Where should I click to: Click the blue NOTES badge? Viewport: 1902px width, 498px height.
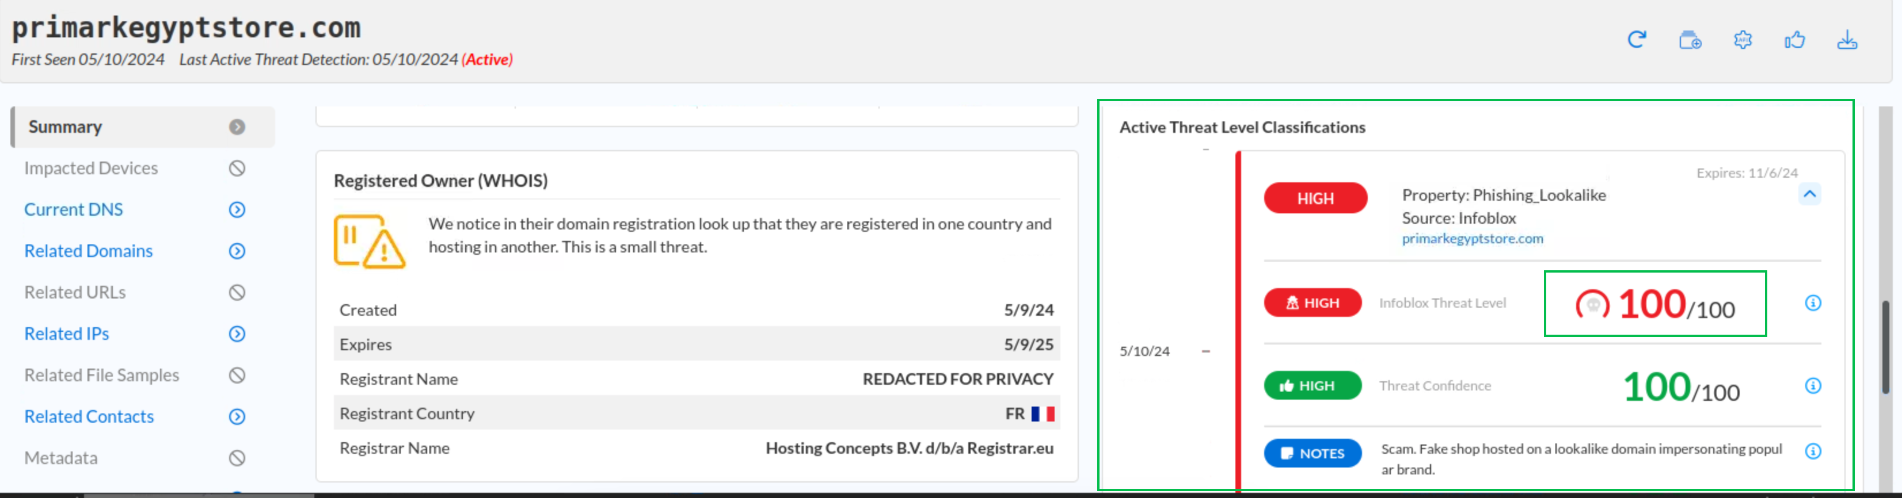(1312, 454)
